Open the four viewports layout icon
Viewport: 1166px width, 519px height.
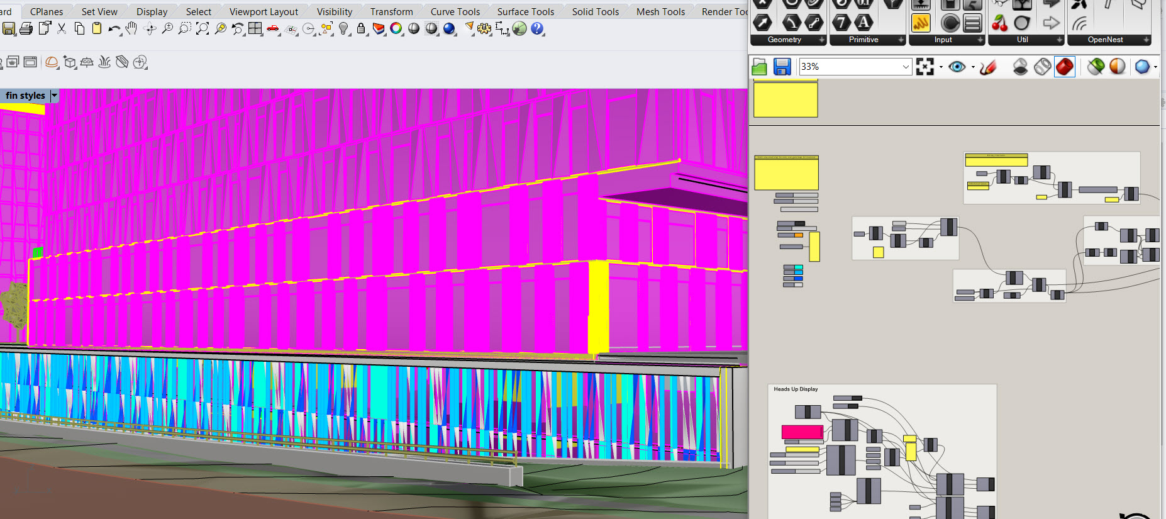tap(255, 28)
